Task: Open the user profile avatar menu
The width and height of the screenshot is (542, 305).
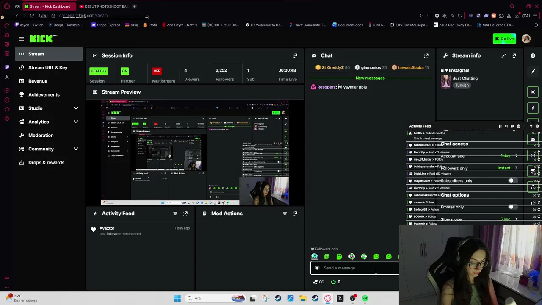Action: pos(526,39)
